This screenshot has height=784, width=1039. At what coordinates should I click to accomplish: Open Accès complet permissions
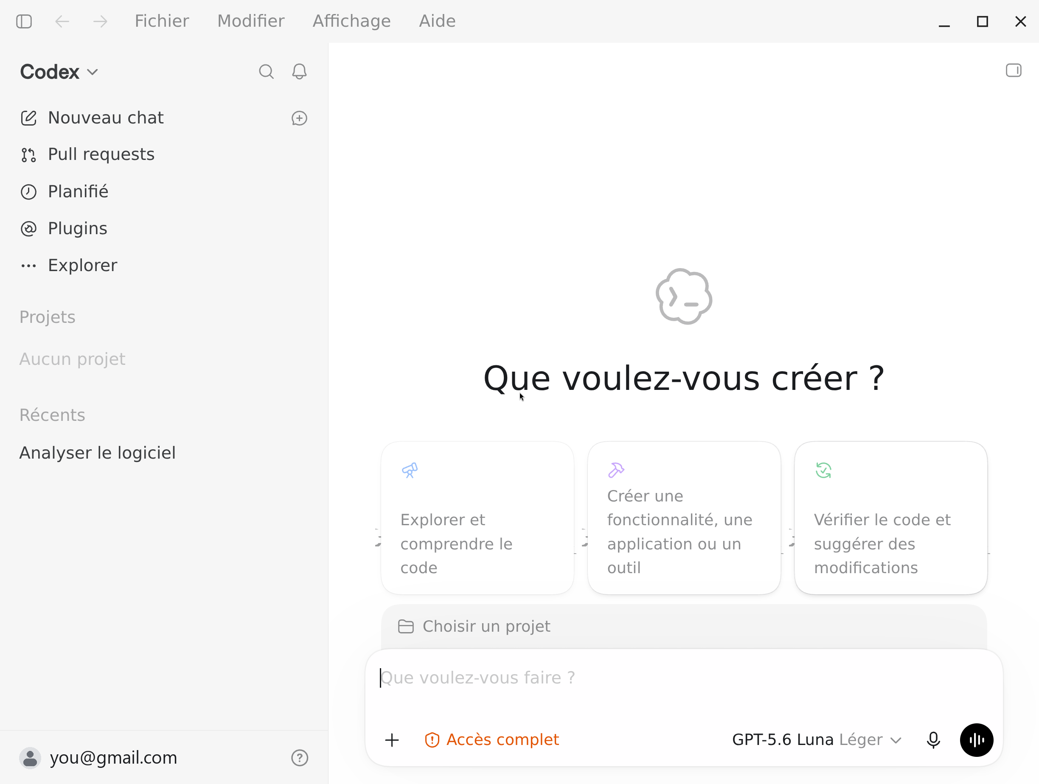[492, 740]
